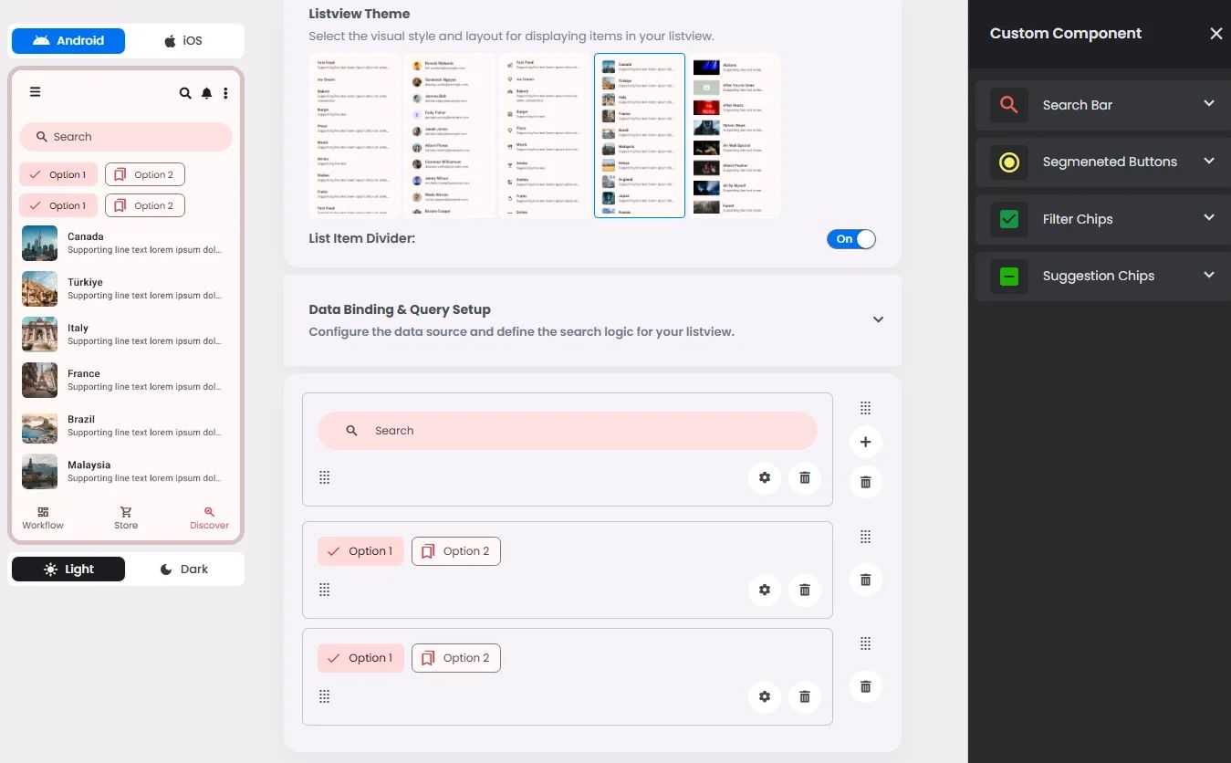Click the Suggestion Chips component label
Viewport: 1231px width, 763px height.
tap(1099, 276)
